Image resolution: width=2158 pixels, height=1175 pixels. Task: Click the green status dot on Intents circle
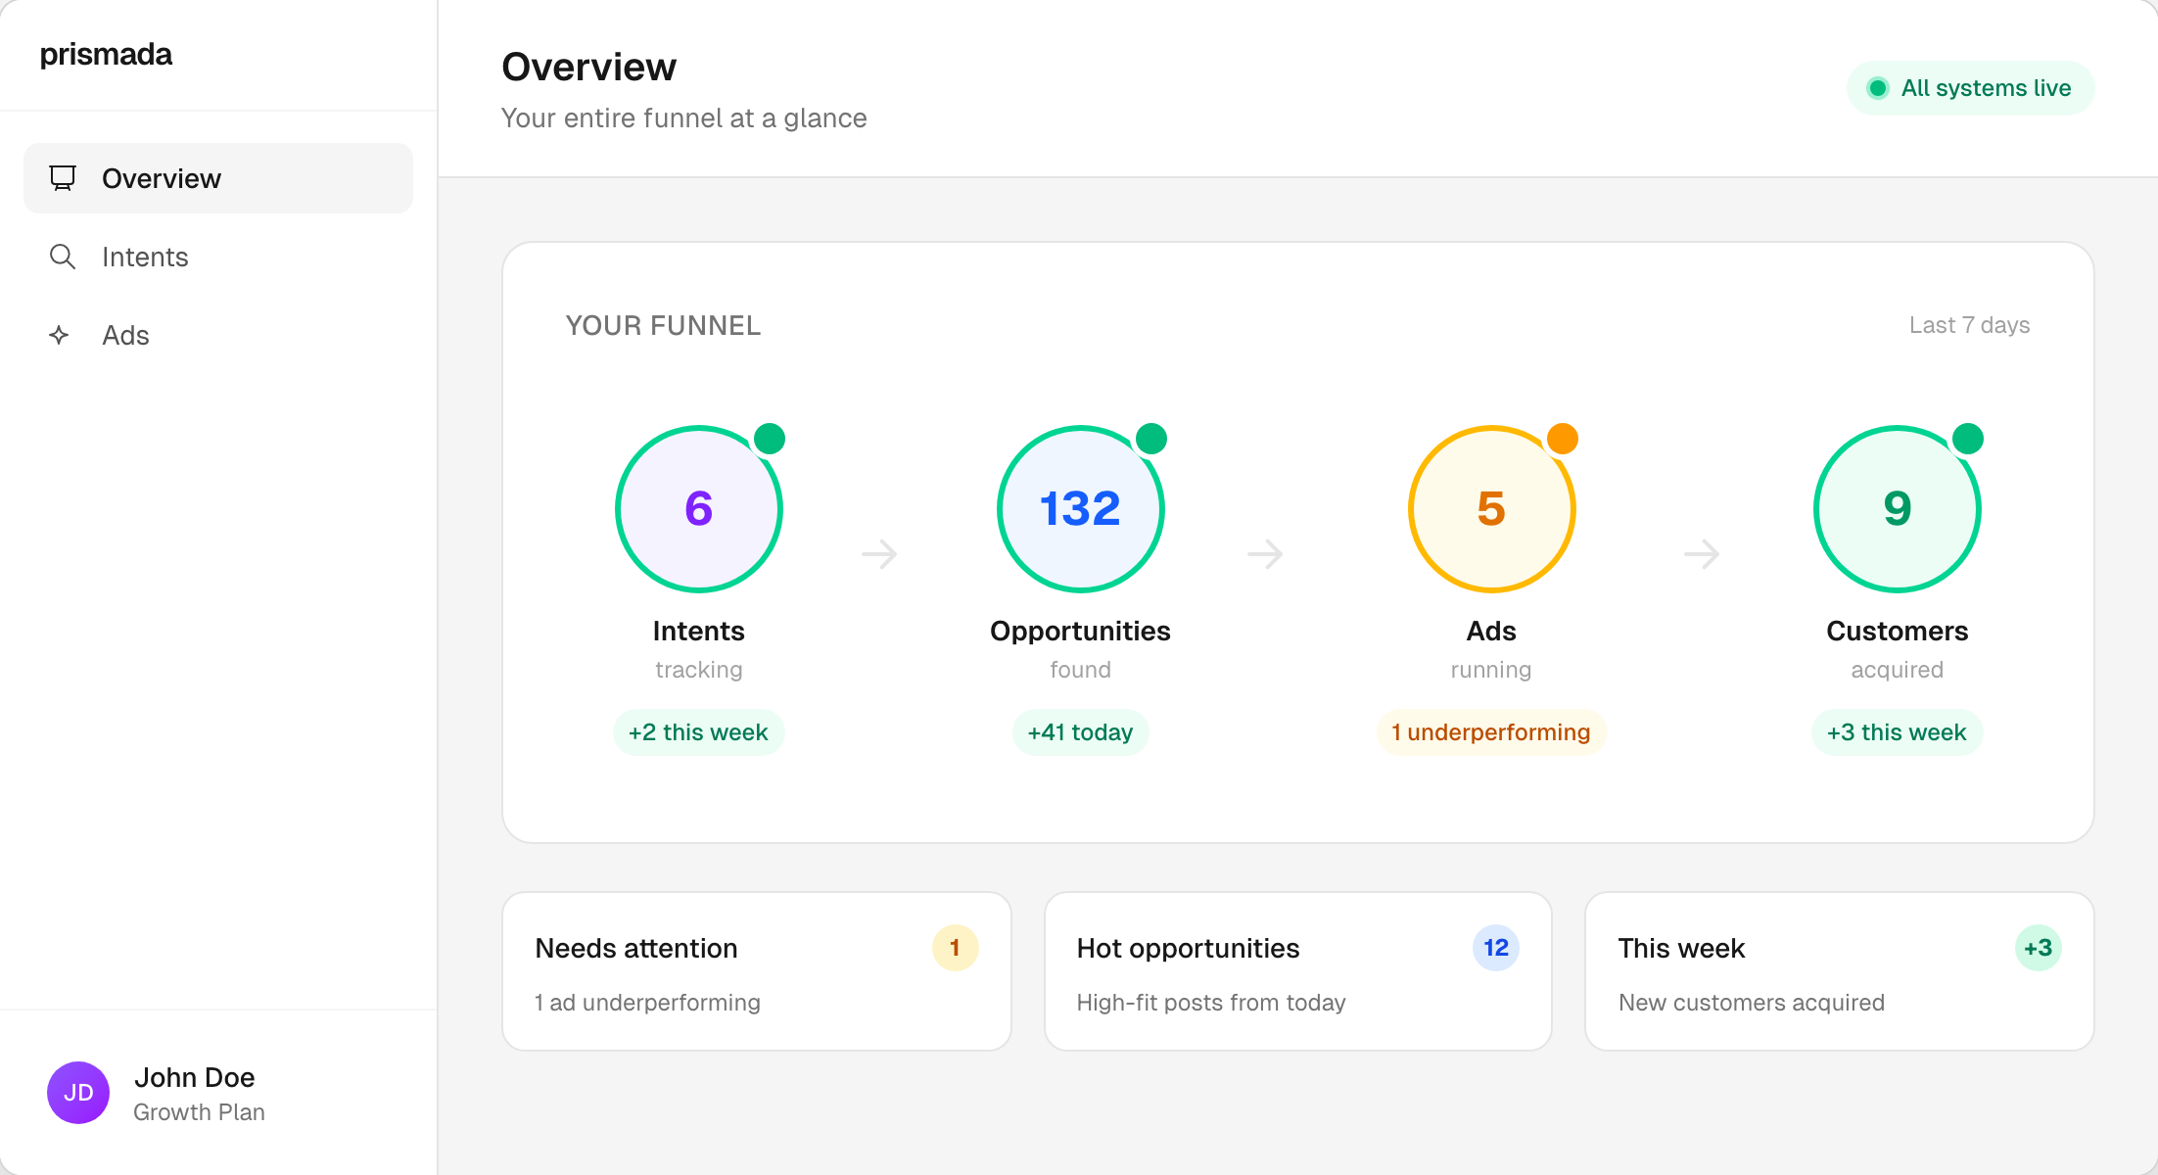point(769,440)
